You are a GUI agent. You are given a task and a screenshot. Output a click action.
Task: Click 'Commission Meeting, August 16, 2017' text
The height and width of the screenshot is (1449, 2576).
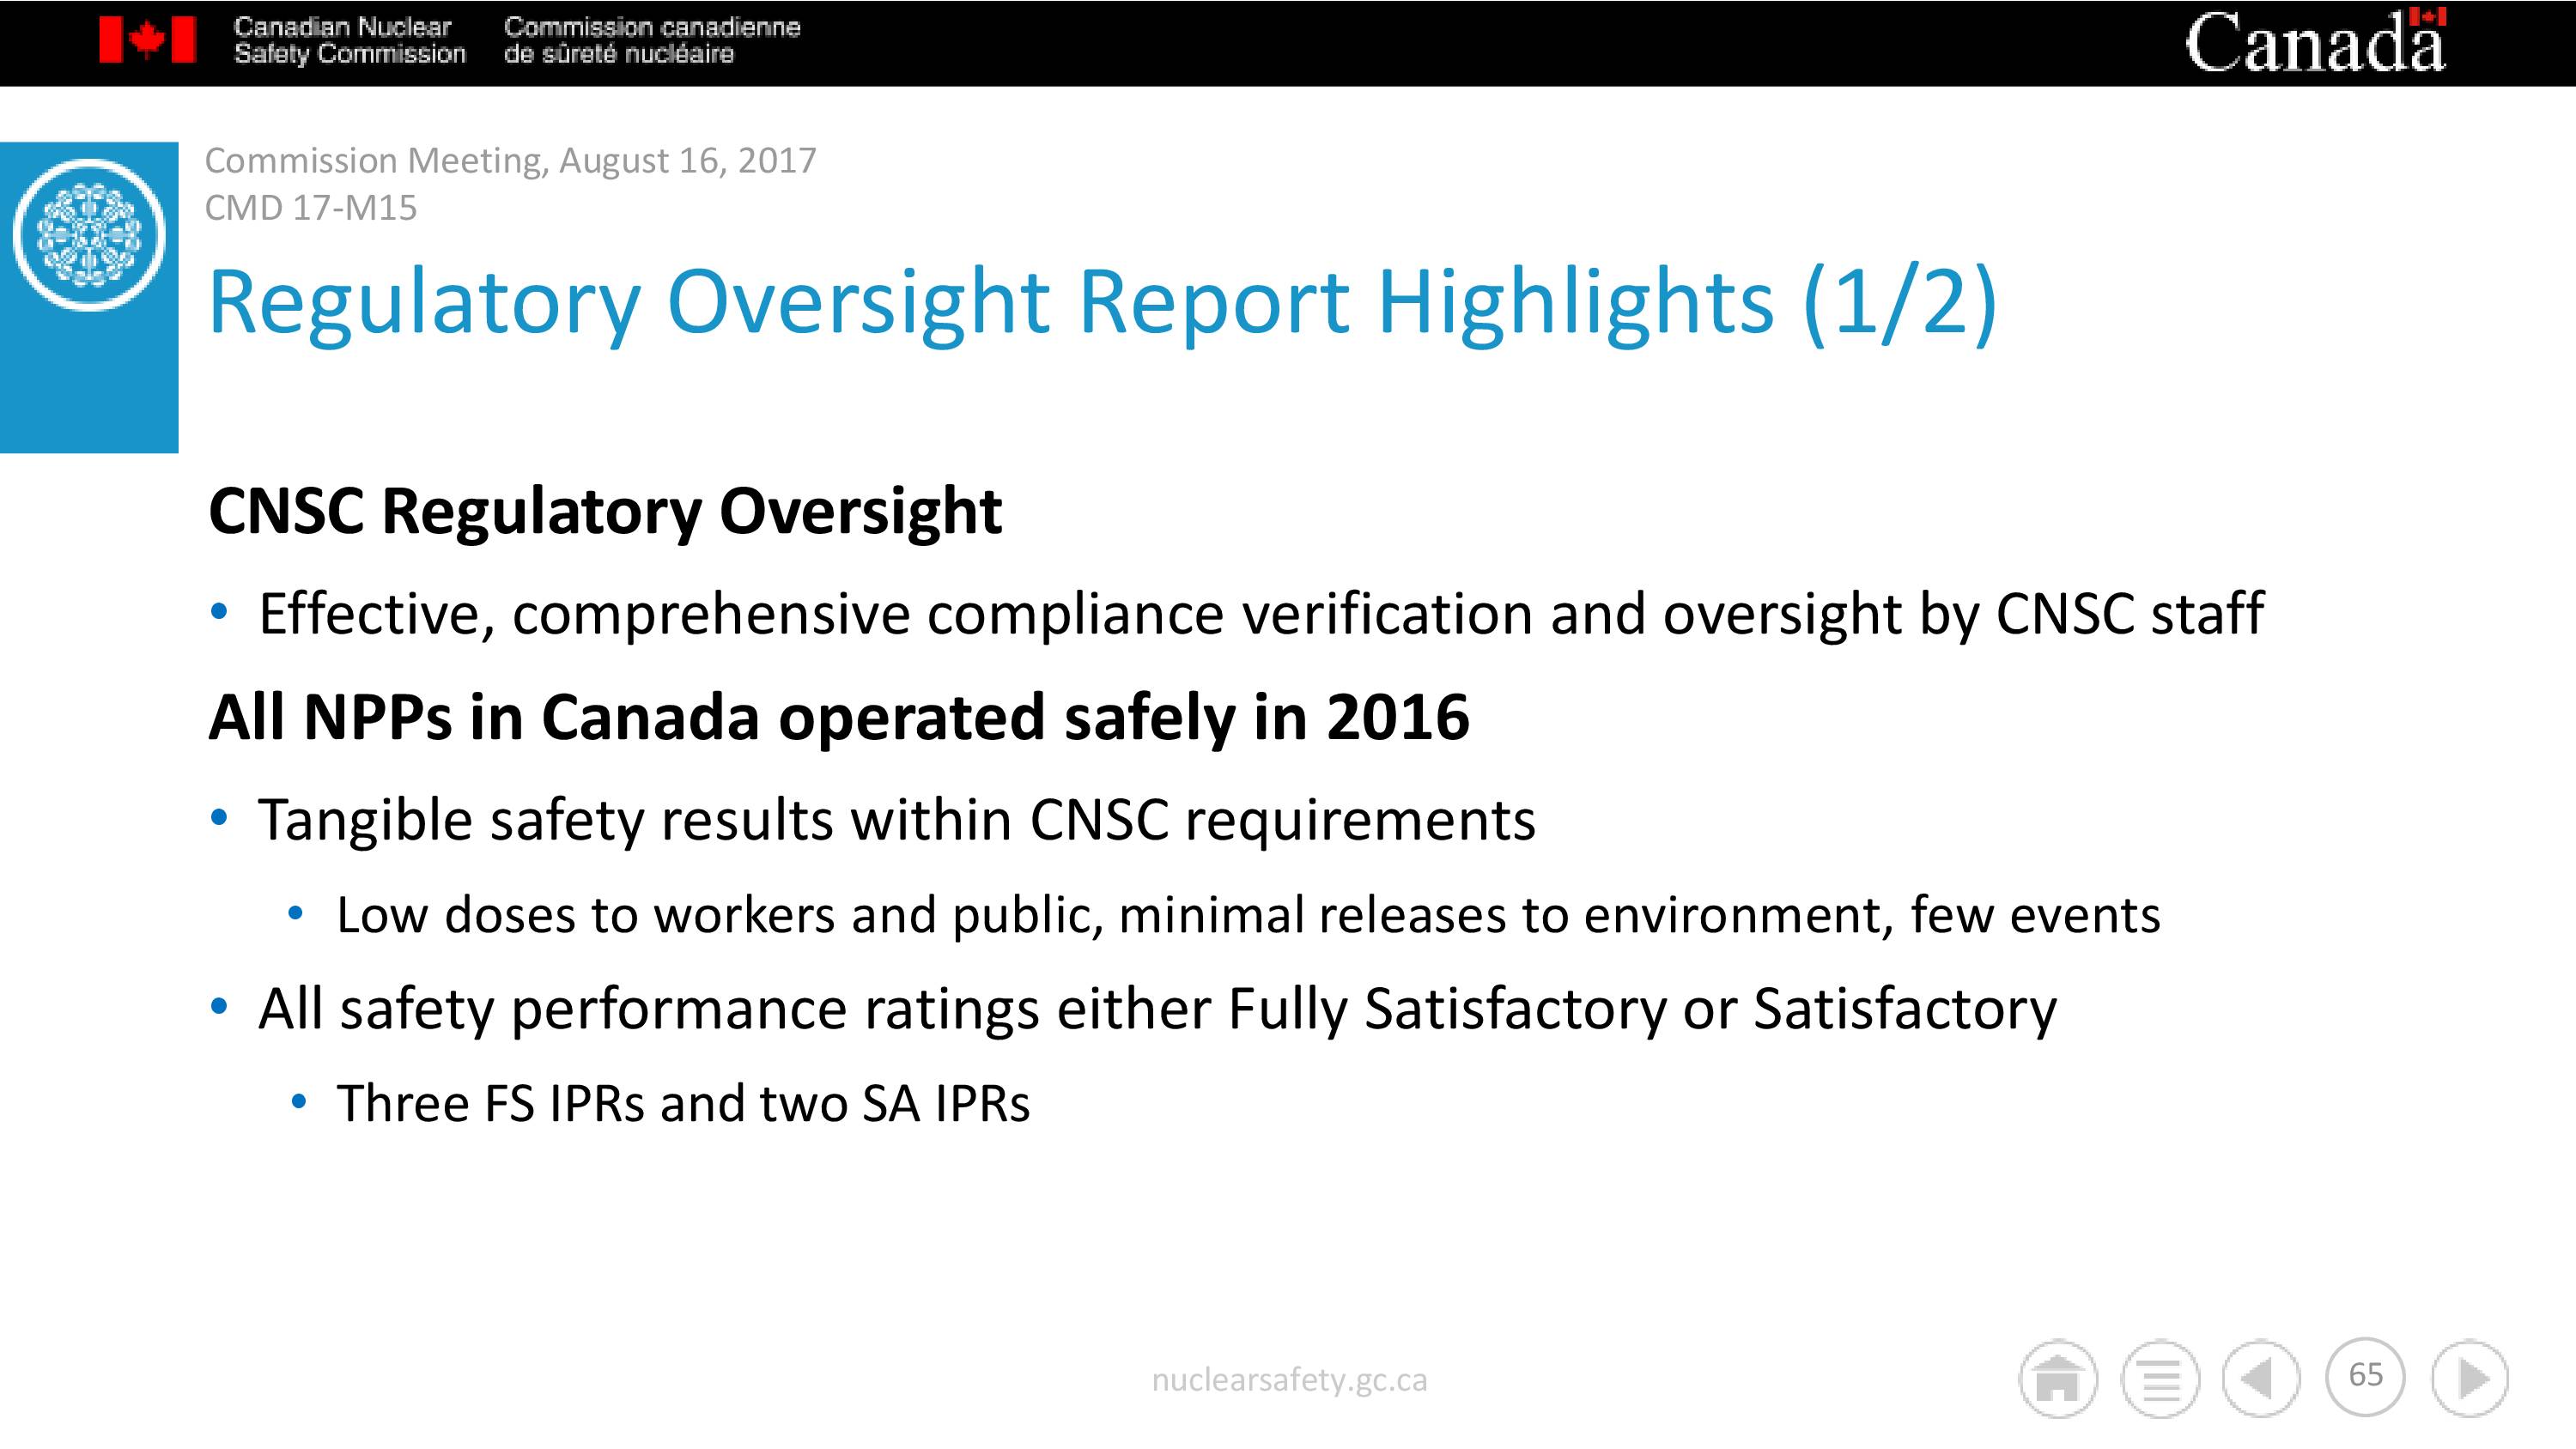coord(510,160)
